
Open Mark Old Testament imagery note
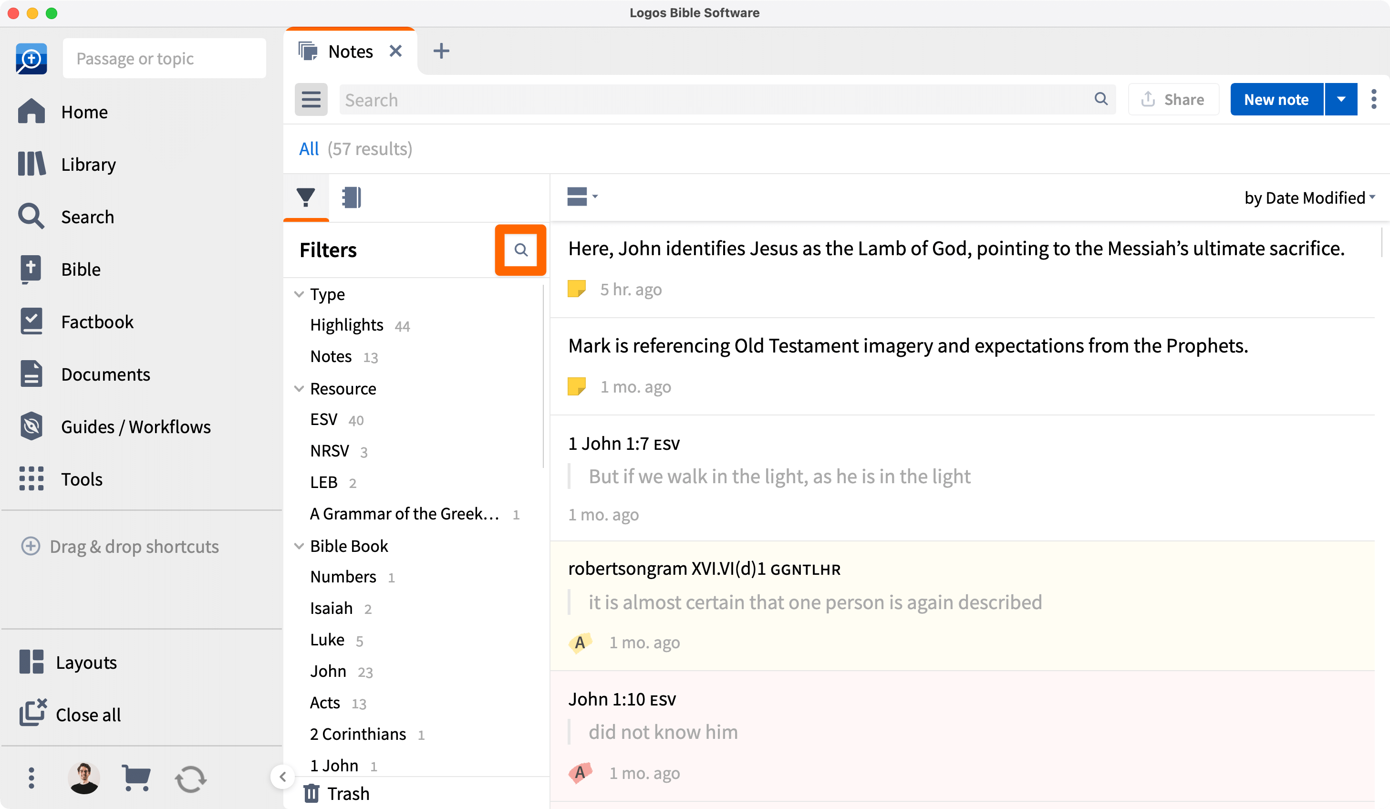963,366
